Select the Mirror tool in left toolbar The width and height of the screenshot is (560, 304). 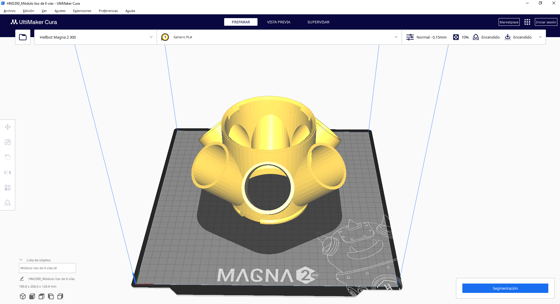point(8,172)
